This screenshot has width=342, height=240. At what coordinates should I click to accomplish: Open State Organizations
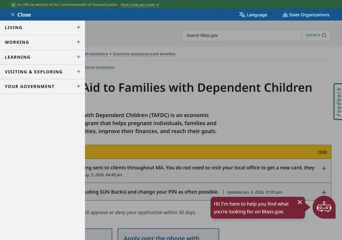306,15
